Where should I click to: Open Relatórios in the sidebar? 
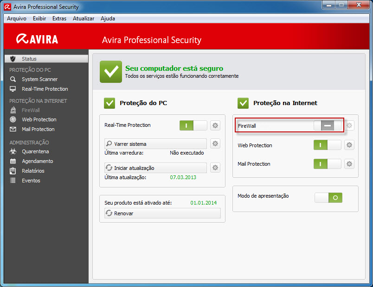click(x=33, y=171)
